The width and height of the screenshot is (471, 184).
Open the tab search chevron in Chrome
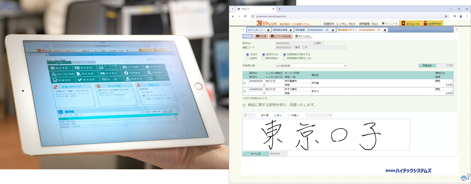click(x=233, y=9)
